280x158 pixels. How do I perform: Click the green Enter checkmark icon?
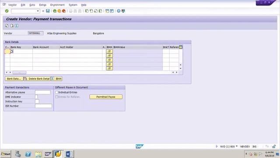(7, 11)
